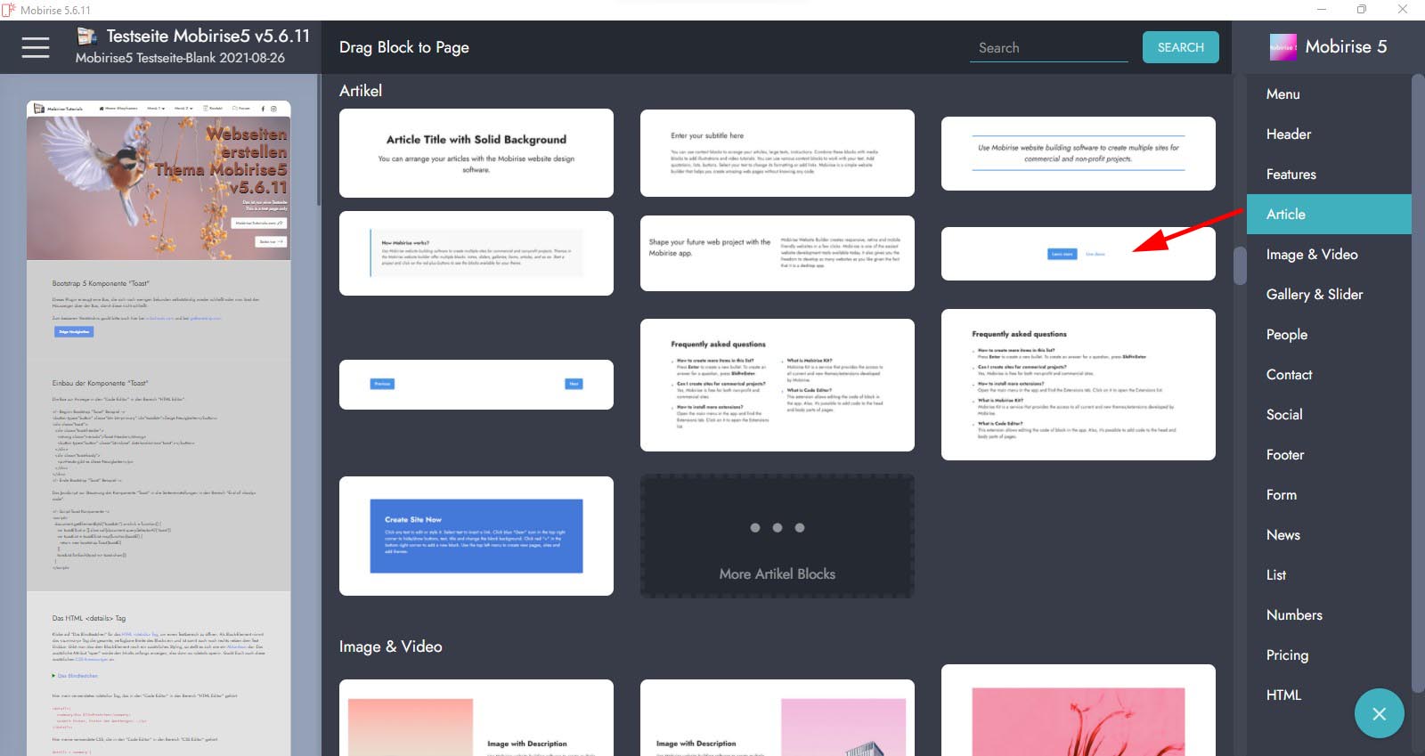
Task: Focus the block Search field
Action: (x=1049, y=48)
